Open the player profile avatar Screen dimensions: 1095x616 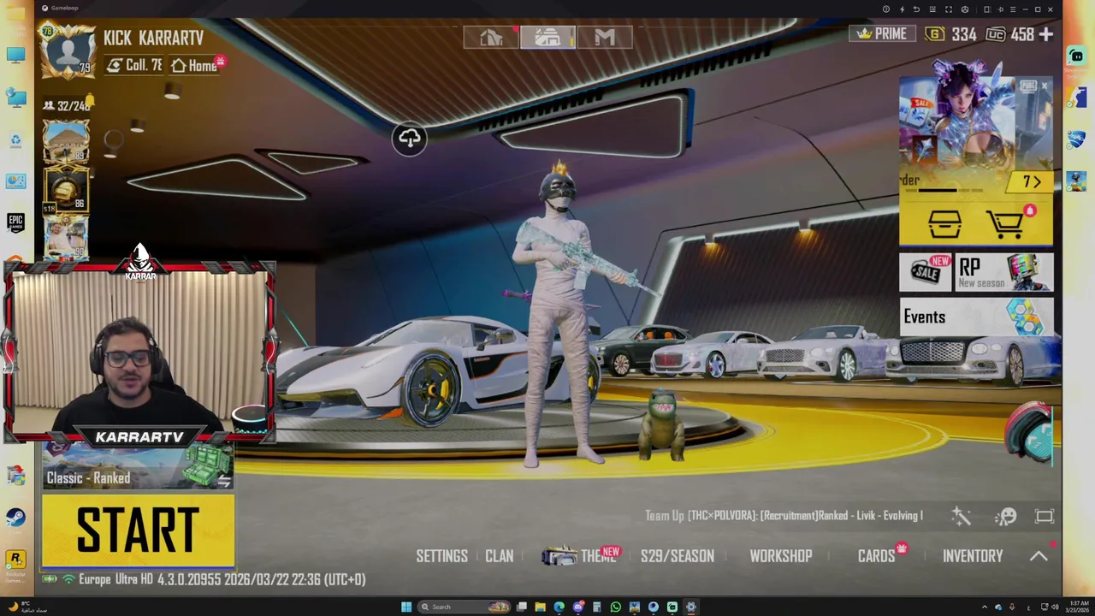click(x=67, y=50)
